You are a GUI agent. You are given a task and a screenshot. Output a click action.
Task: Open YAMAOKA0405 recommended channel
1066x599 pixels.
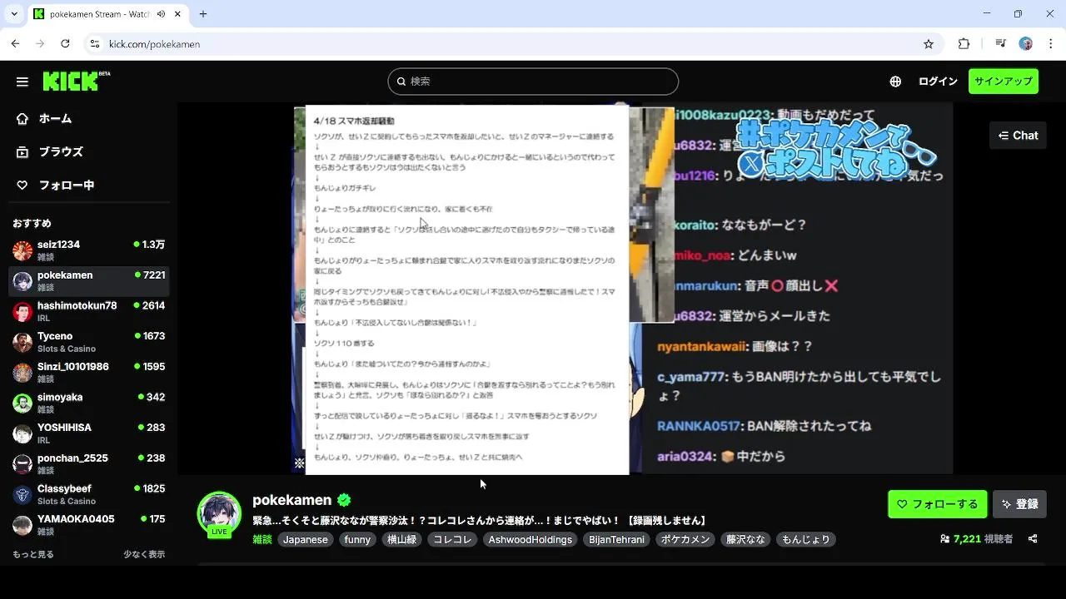88,525
